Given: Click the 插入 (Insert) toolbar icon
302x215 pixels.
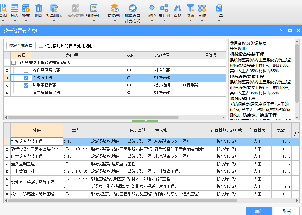Looking at the screenshot, I should pyautogui.click(x=15, y=8).
